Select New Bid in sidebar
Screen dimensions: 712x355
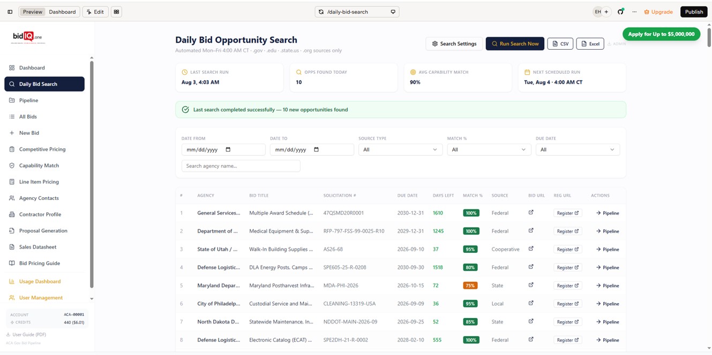44,133
